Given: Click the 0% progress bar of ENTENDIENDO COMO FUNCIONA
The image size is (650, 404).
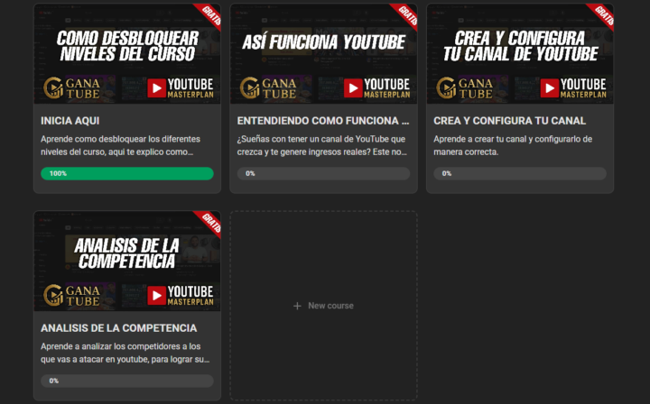Looking at the screenshot, I should pyautogui.click(x=324, y=173).
